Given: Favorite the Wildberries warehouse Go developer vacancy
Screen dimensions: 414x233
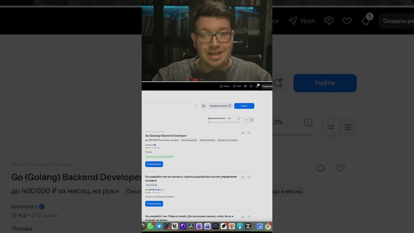Looking at the screenshot, I should click(249, 177).
